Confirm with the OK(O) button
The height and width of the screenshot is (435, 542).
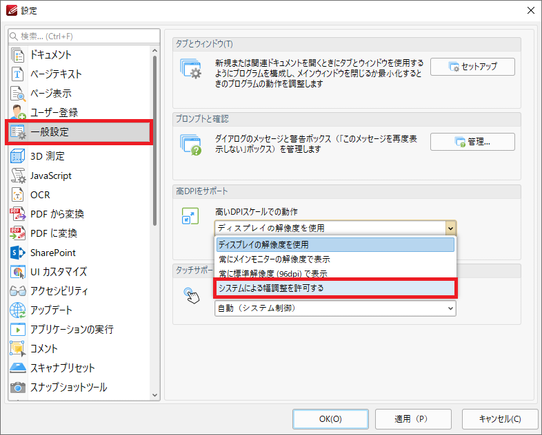pyautogui.click(x=330, y=418)
